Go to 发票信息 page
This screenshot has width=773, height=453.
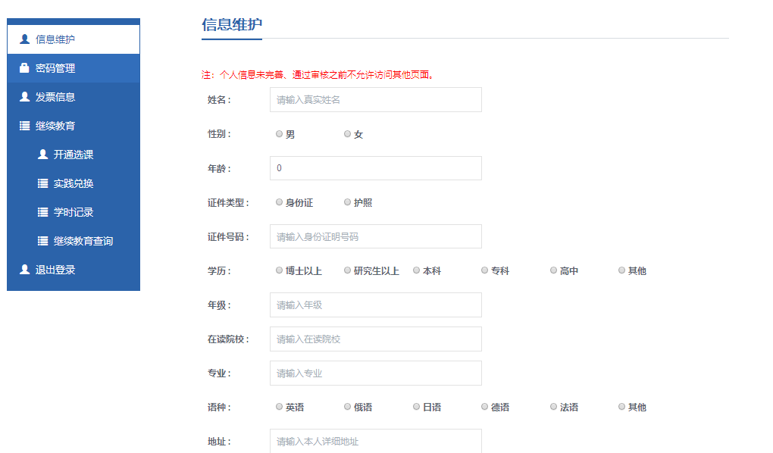pos(74,97)
